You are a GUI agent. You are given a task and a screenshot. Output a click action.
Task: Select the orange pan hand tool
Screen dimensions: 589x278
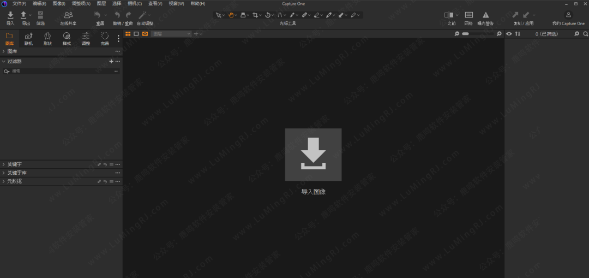[232, 15]
